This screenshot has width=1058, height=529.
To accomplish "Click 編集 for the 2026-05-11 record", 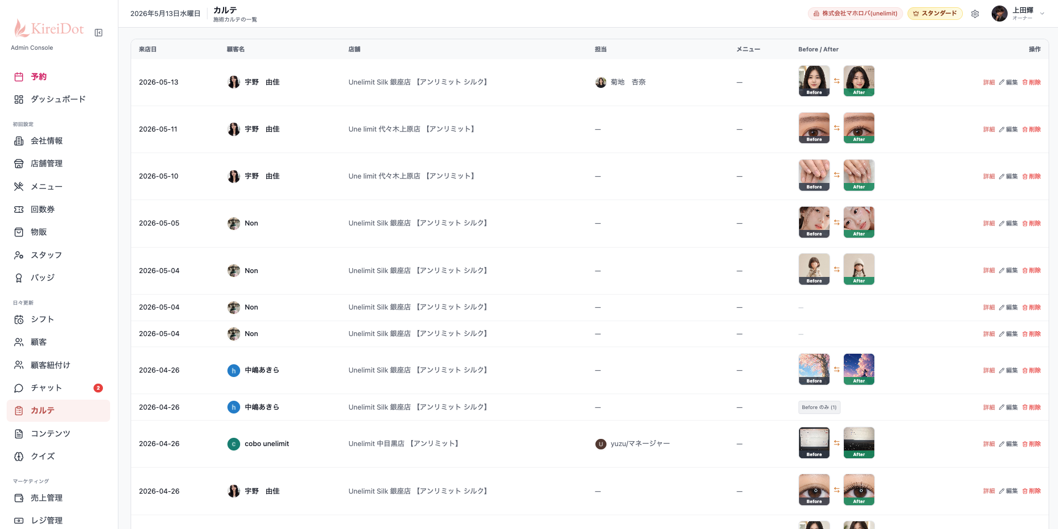I will tap(1009, 129).
